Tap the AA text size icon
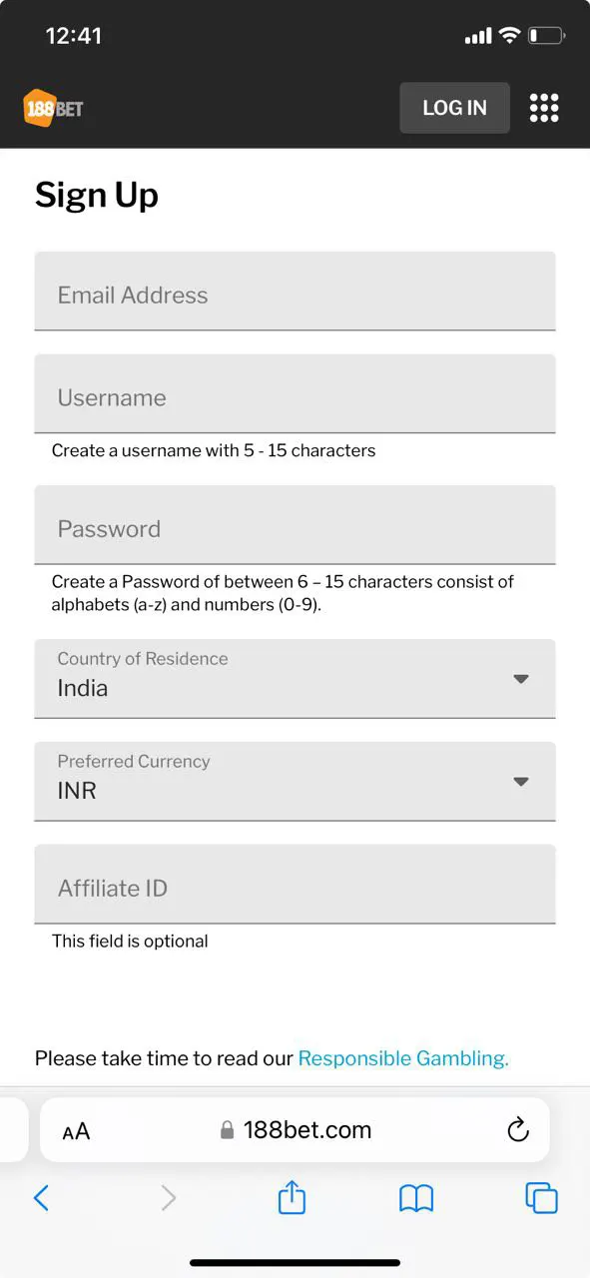 coord(74,1129)
